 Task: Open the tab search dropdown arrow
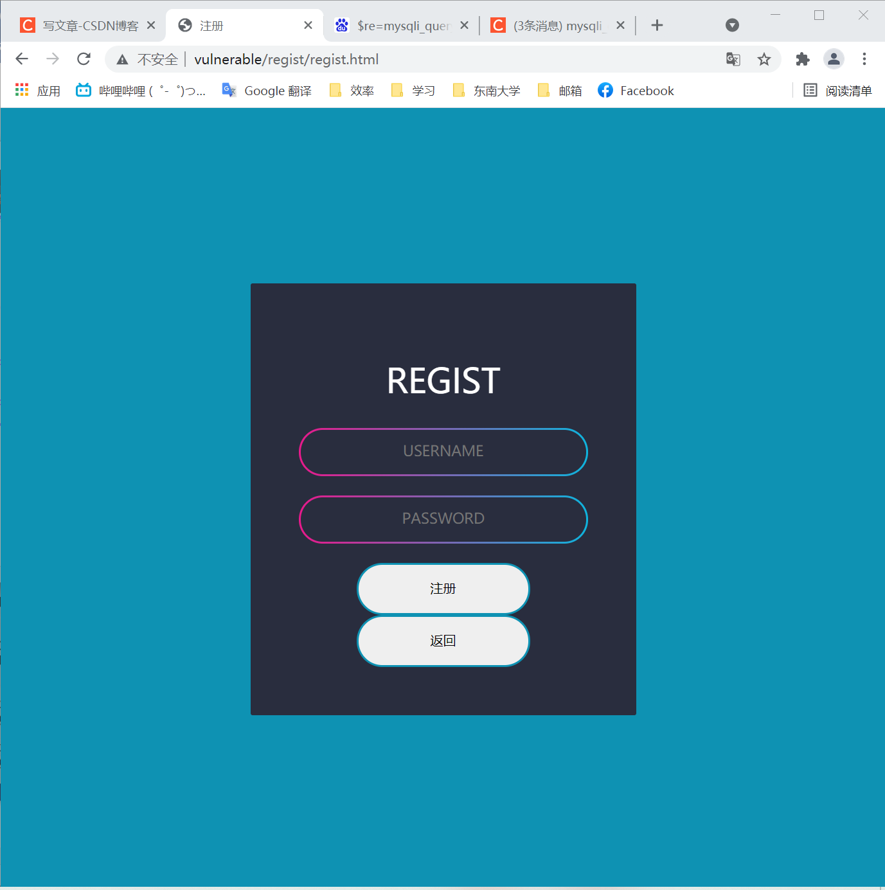point(732,25)
